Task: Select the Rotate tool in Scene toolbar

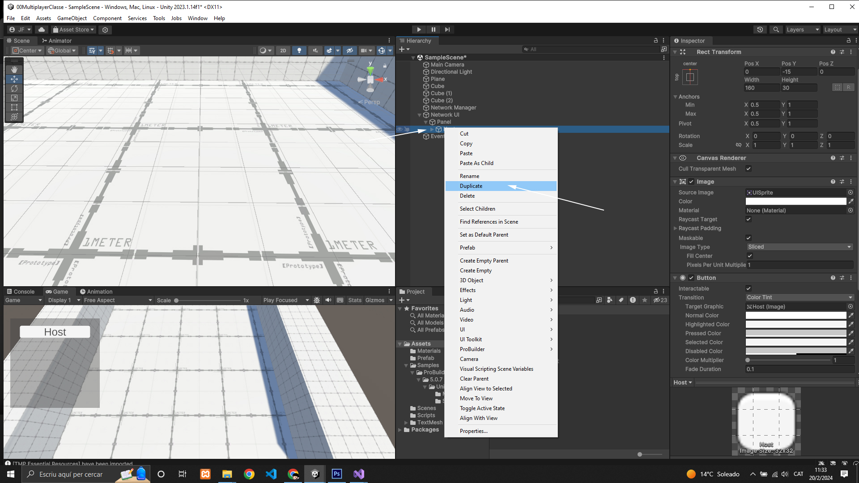Action: 14,89
